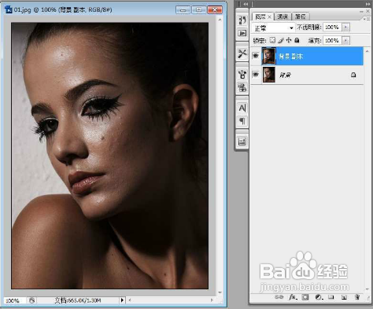Image resolution: width=373 pixels, height=309 pixels.
Task: Minimize the Layers panel group
Action: (x=361, y=12)
